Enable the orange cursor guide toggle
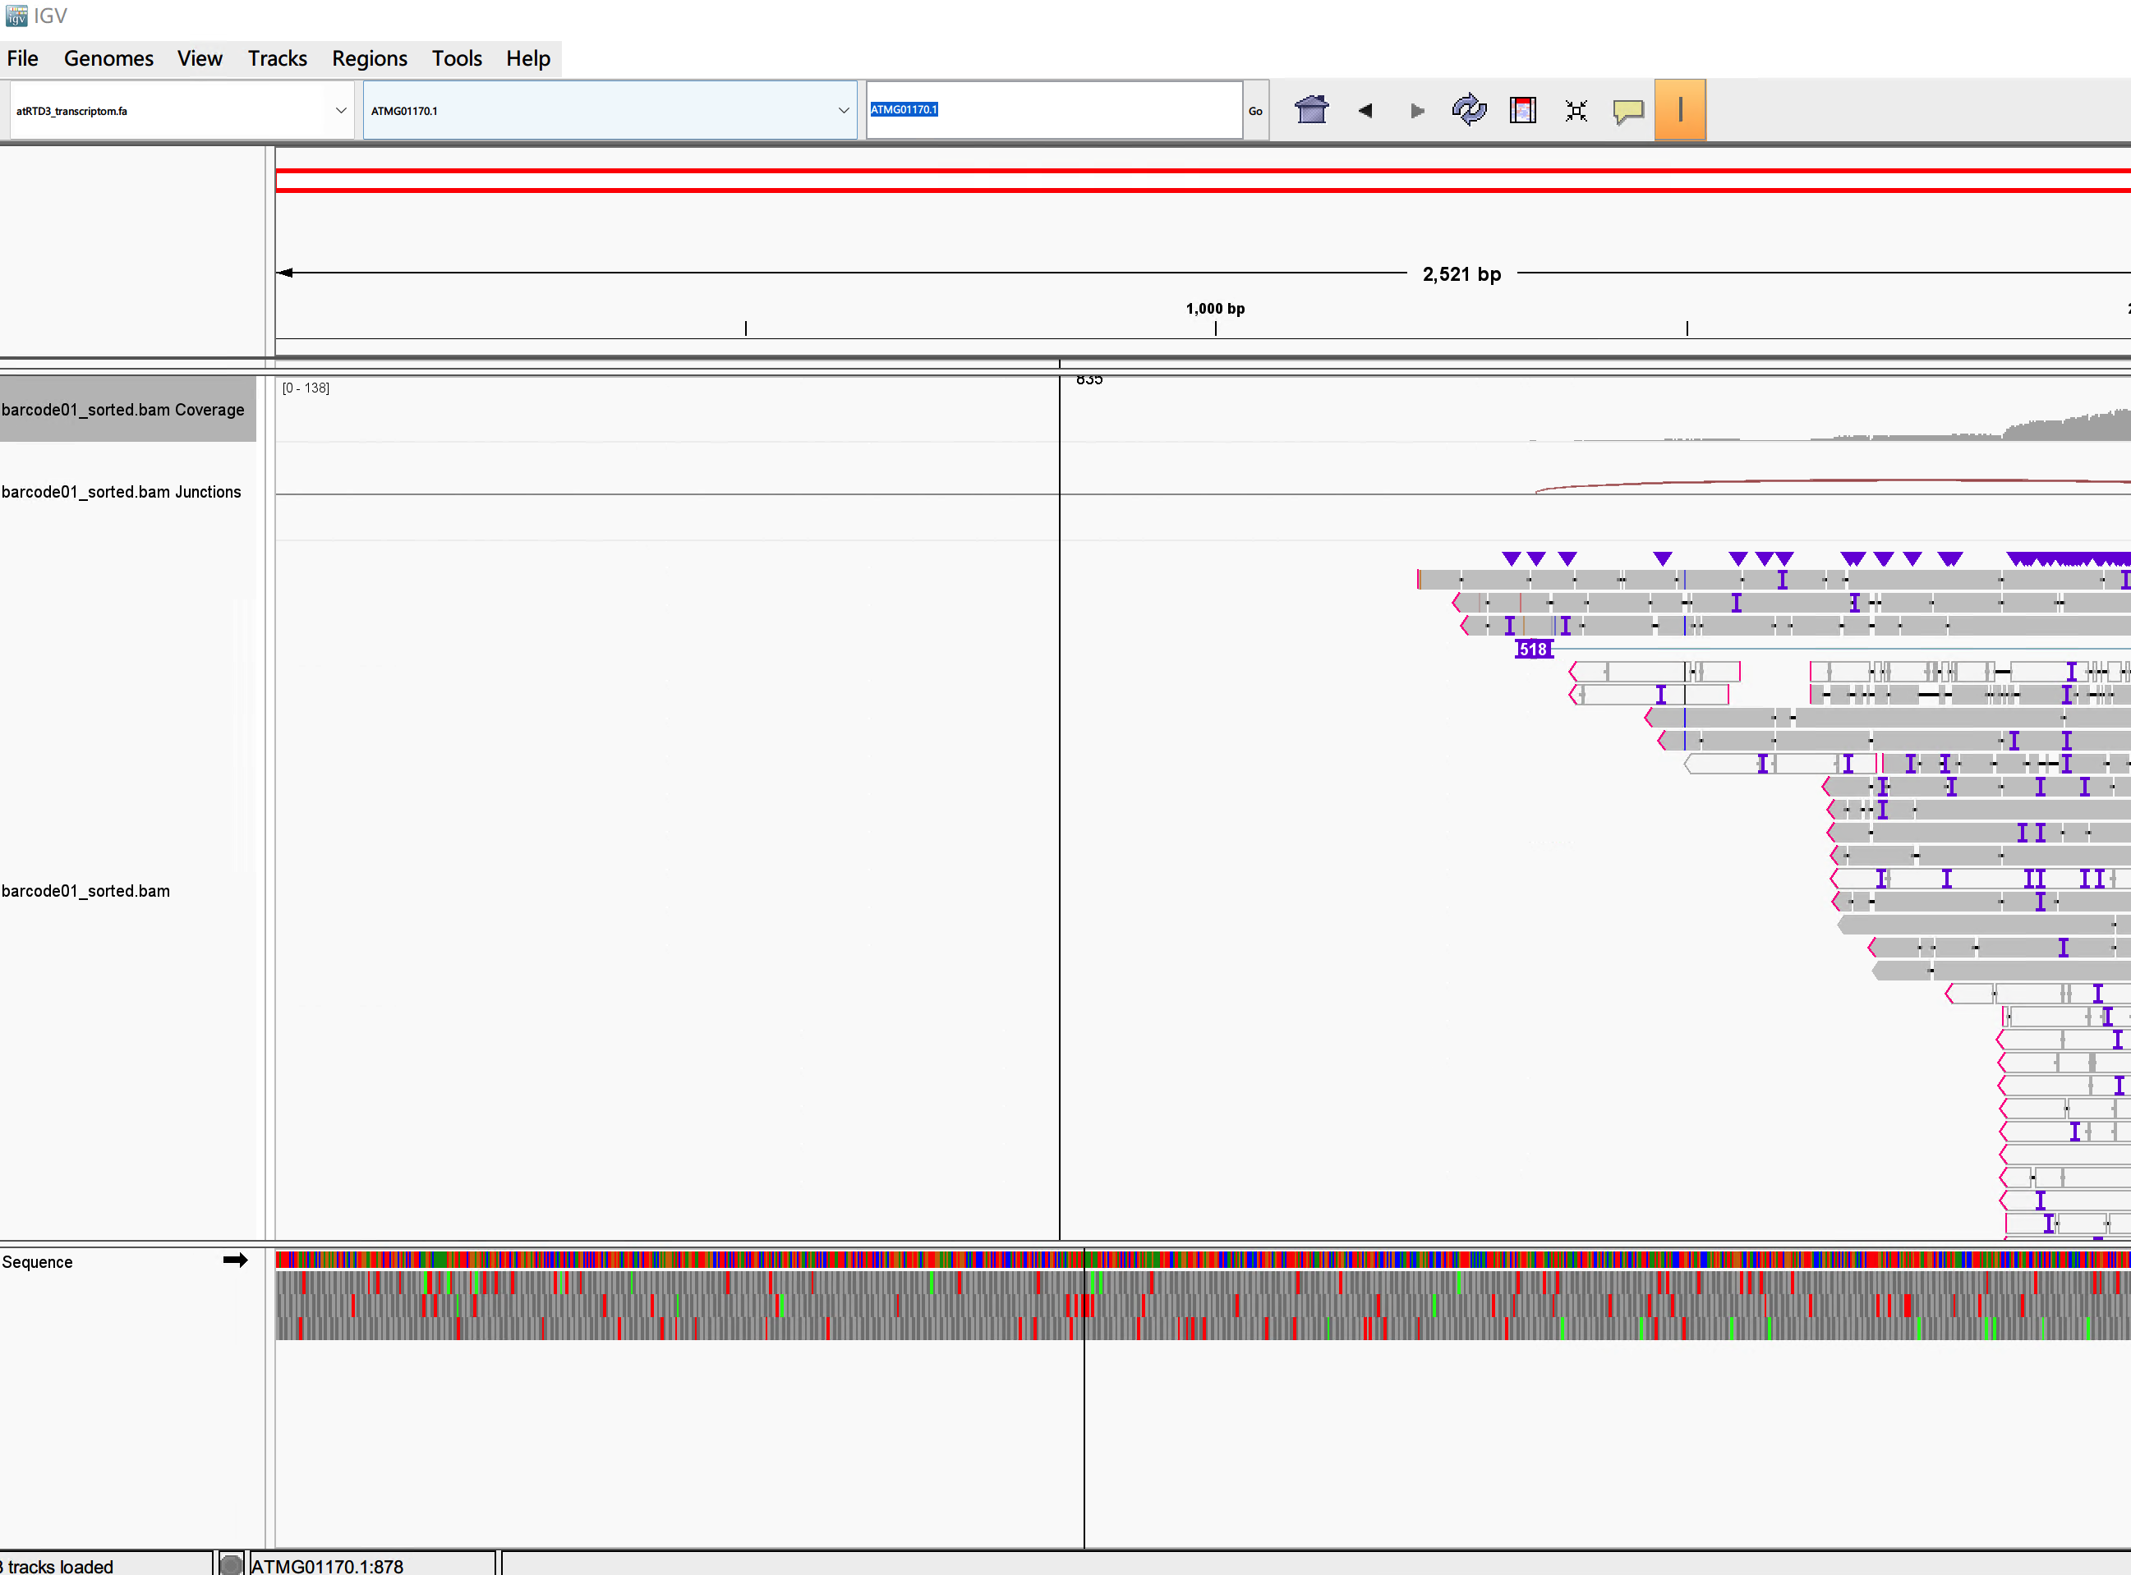The height and width of the screenshot is (1575, 2131). coord(1680,110)
